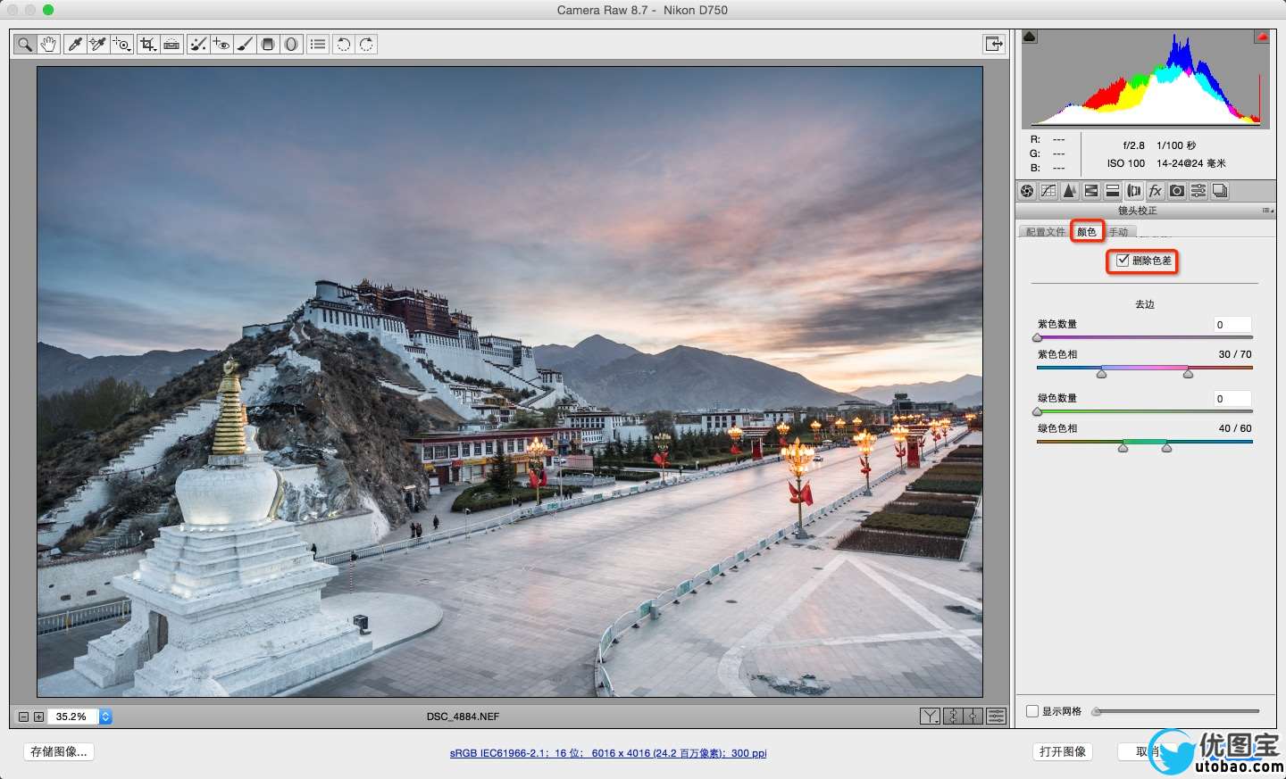Select the Crop tool

pos(148,44)
